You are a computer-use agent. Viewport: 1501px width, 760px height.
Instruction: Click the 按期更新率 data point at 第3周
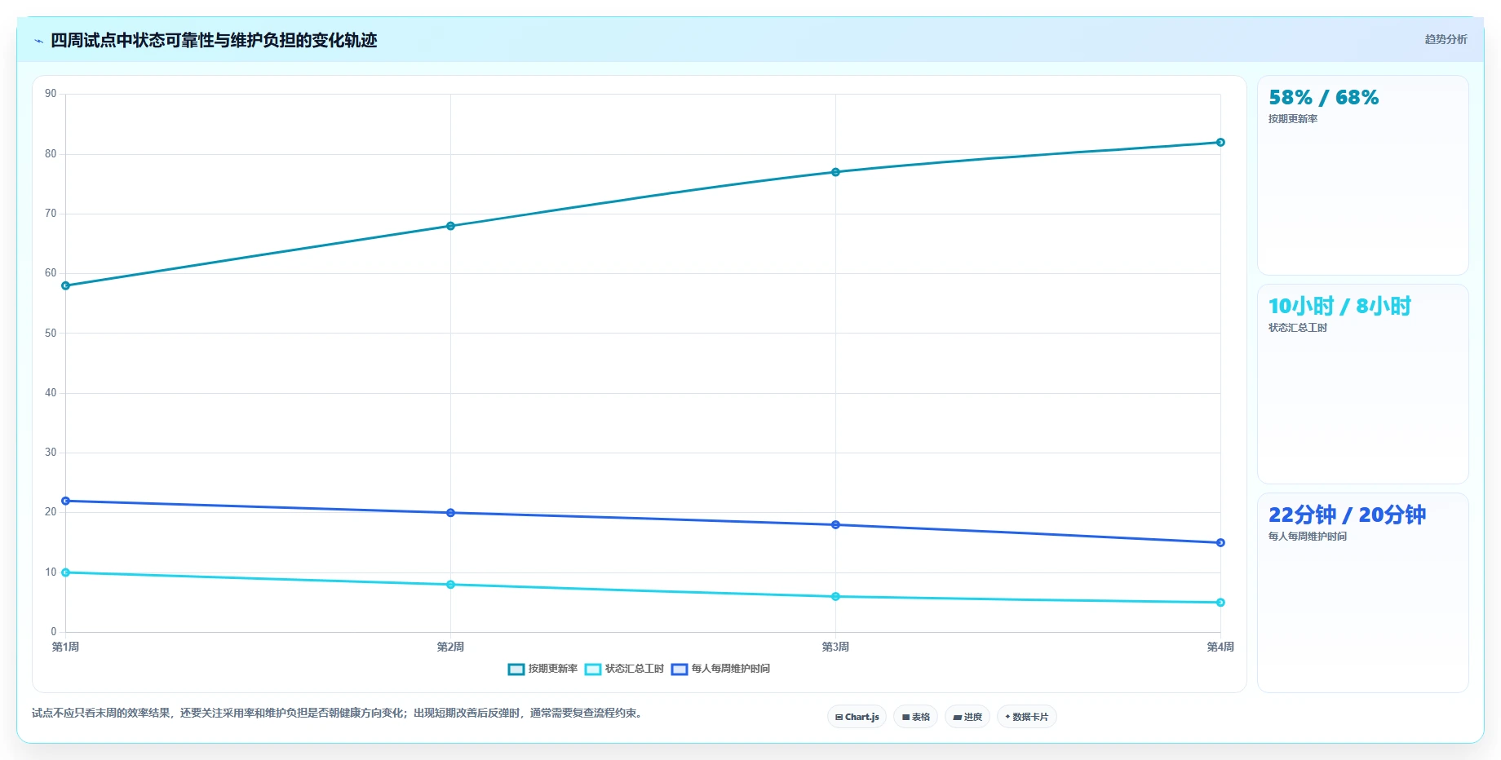click(x=835, y=172)
